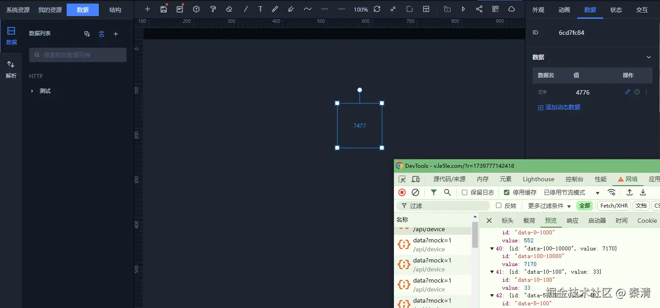Open the 数据 sidebar panel icon

pyautogui.click(x=11, y=36)
